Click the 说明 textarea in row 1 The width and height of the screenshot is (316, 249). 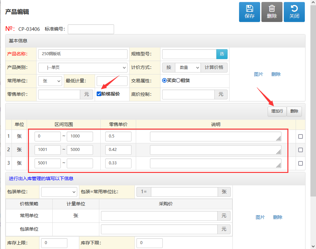[216, 136]
